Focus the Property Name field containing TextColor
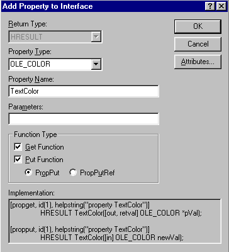Image resolution: width=229 pixels, height=252 pixels. coord(84,91)
